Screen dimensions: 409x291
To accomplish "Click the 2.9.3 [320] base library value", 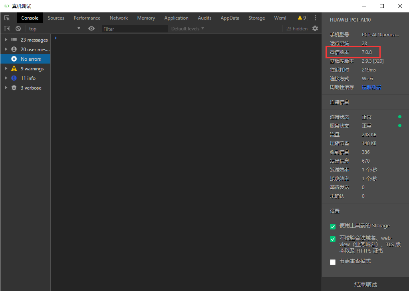I will point(373,61).
